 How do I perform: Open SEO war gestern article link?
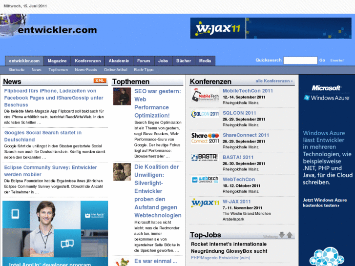click(158, 103)
